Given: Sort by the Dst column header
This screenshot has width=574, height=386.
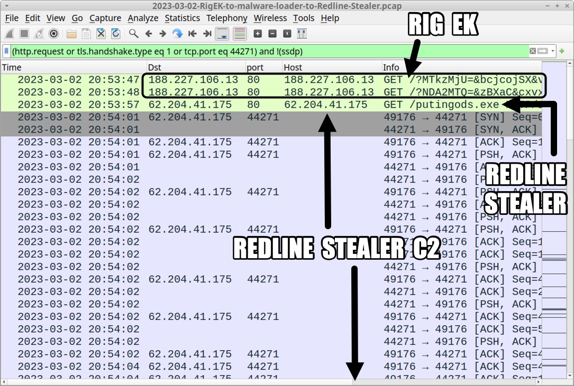Looking at the screenshot, I should click(196, 67).
